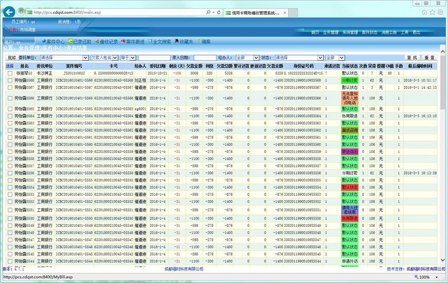Click the vertical scrollbar up arrow
The image size is (448, 283).
click(x=442, y=52)
